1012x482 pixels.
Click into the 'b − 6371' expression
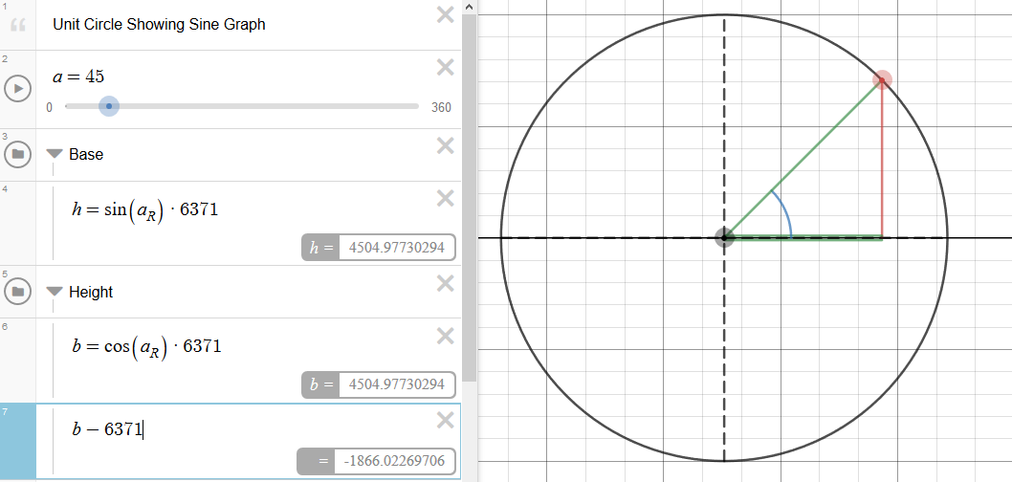pyautogui.click(x=107, y=429)
